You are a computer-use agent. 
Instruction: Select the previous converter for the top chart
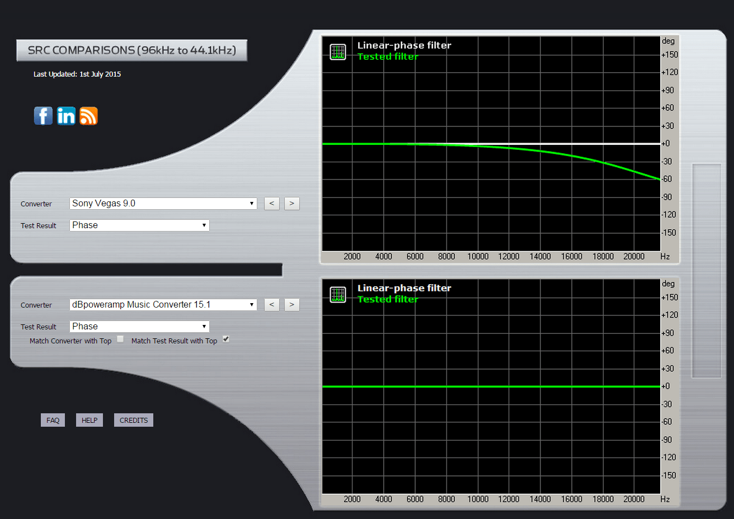tap(272, 203)
